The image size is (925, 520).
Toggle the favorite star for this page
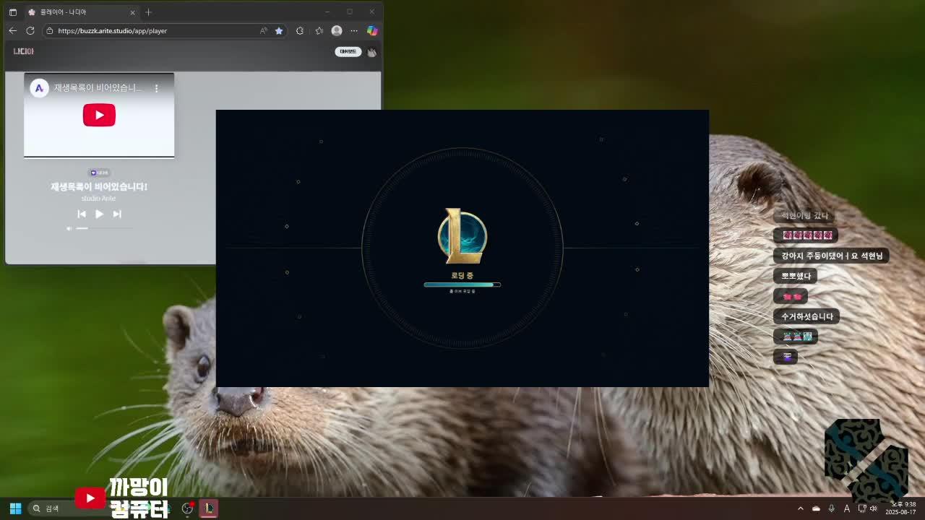pyautogui.click(x=279, y=31)
